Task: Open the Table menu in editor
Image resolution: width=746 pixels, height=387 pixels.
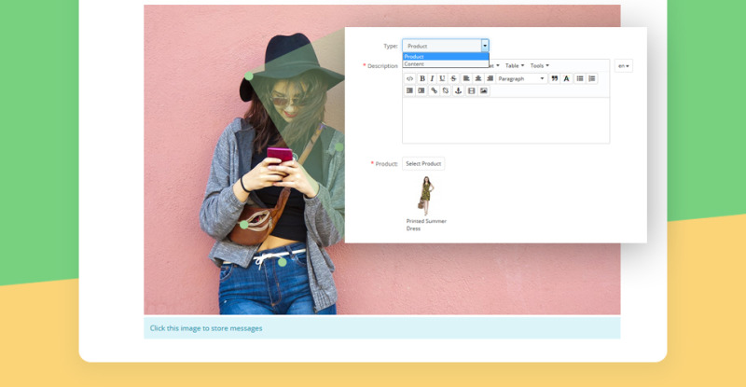Action: pyautogui.click(x=515, y=65)
